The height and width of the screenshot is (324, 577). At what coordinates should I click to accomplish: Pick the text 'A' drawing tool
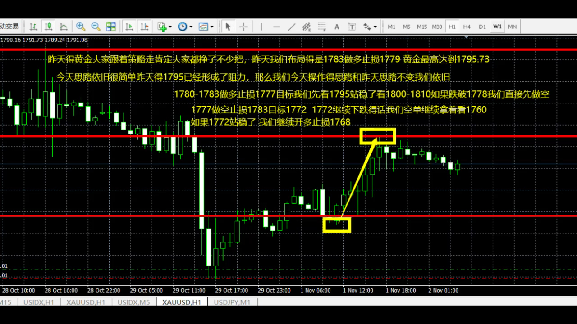[x=337, y=27]
